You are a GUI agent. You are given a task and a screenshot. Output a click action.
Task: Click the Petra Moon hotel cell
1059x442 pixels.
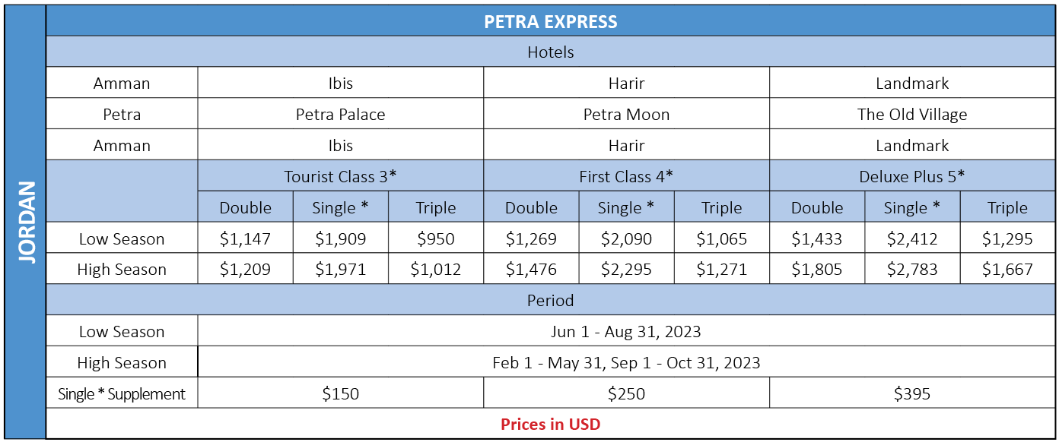[627, 115]
